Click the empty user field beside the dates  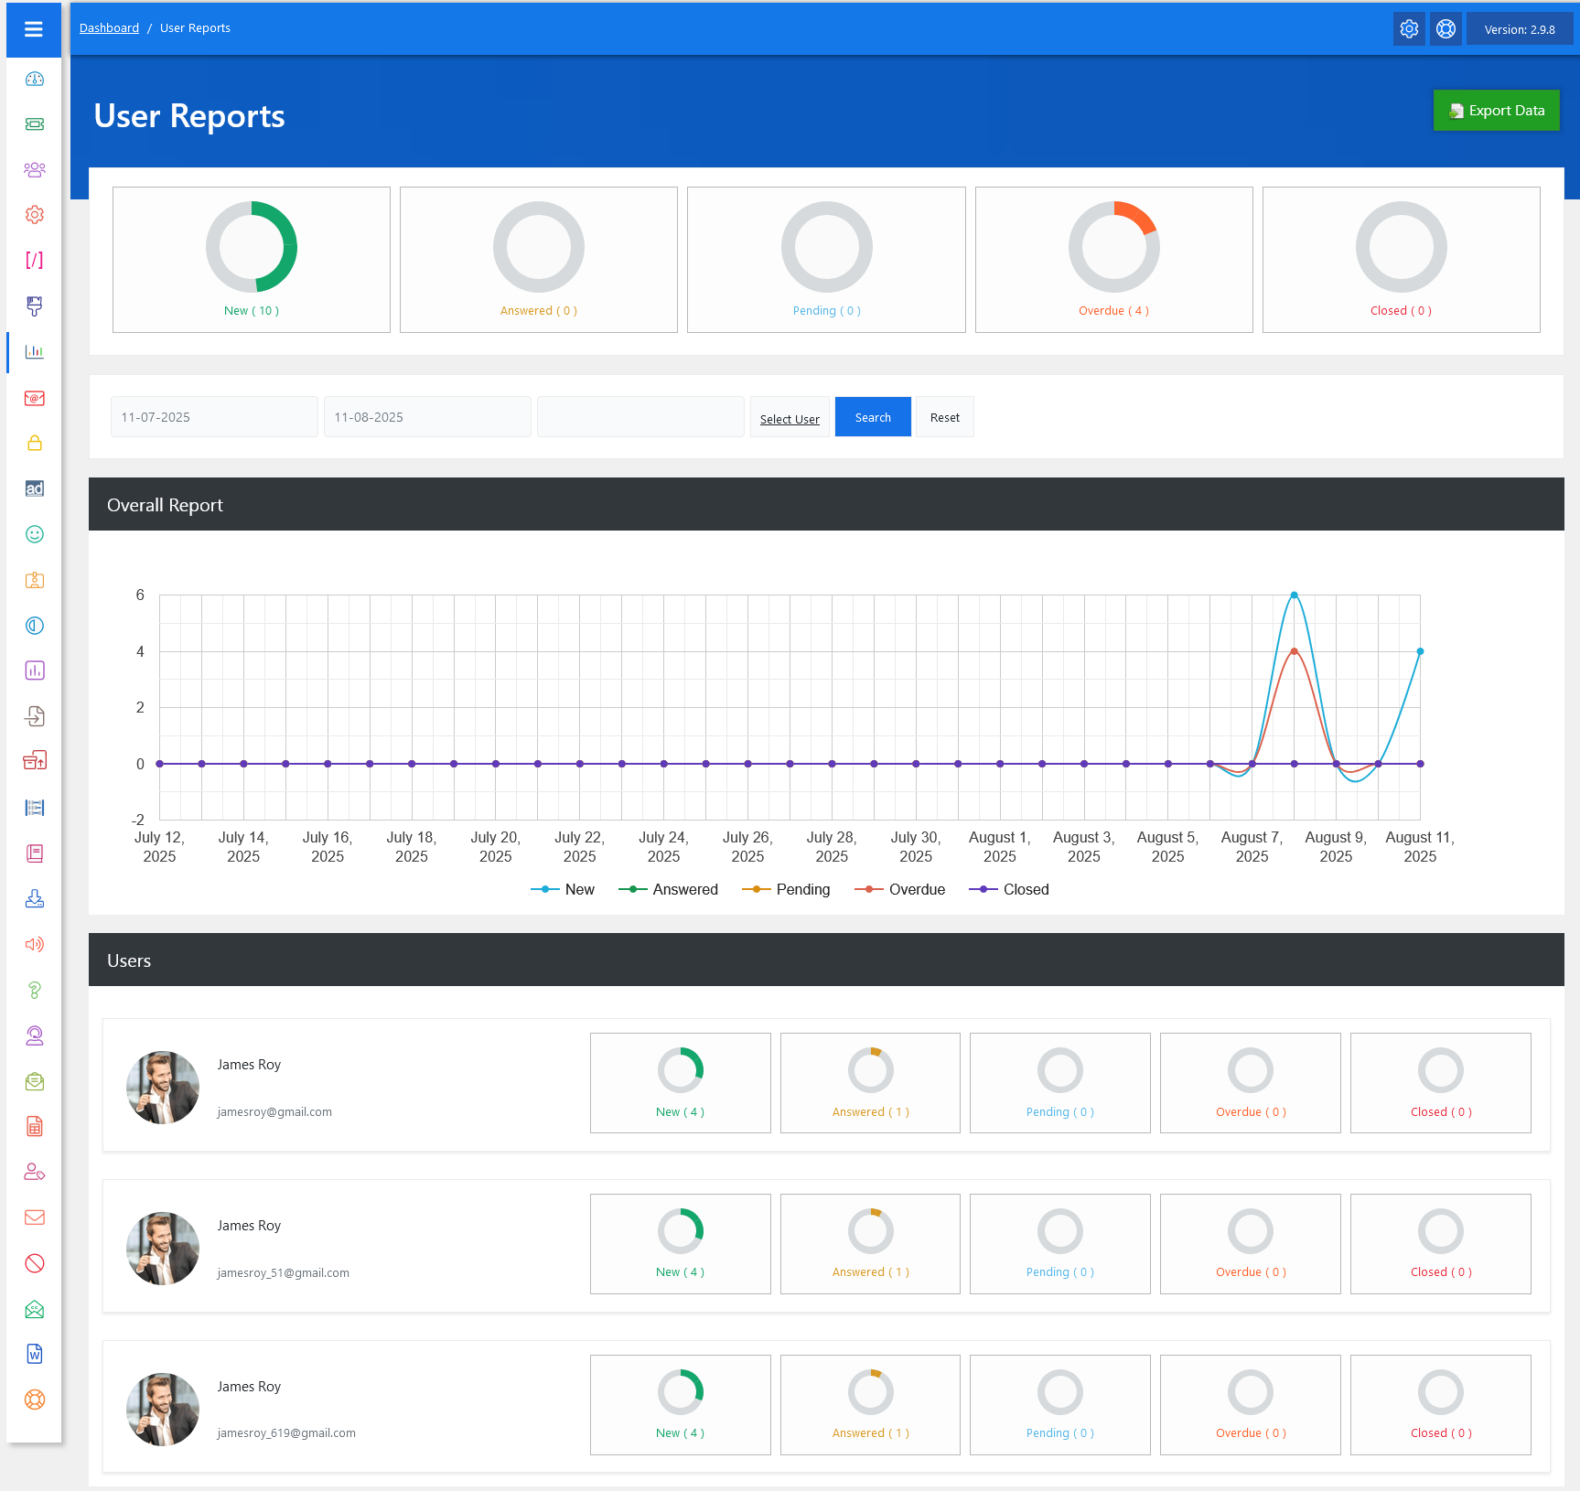640,417
